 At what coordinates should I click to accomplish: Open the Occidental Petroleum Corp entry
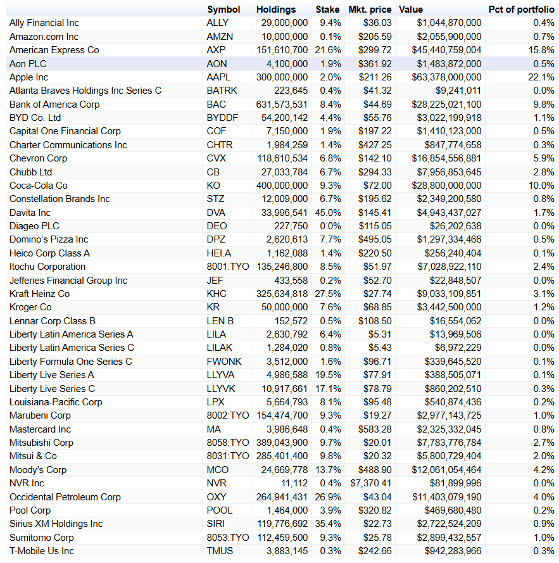tap(65, 497)
